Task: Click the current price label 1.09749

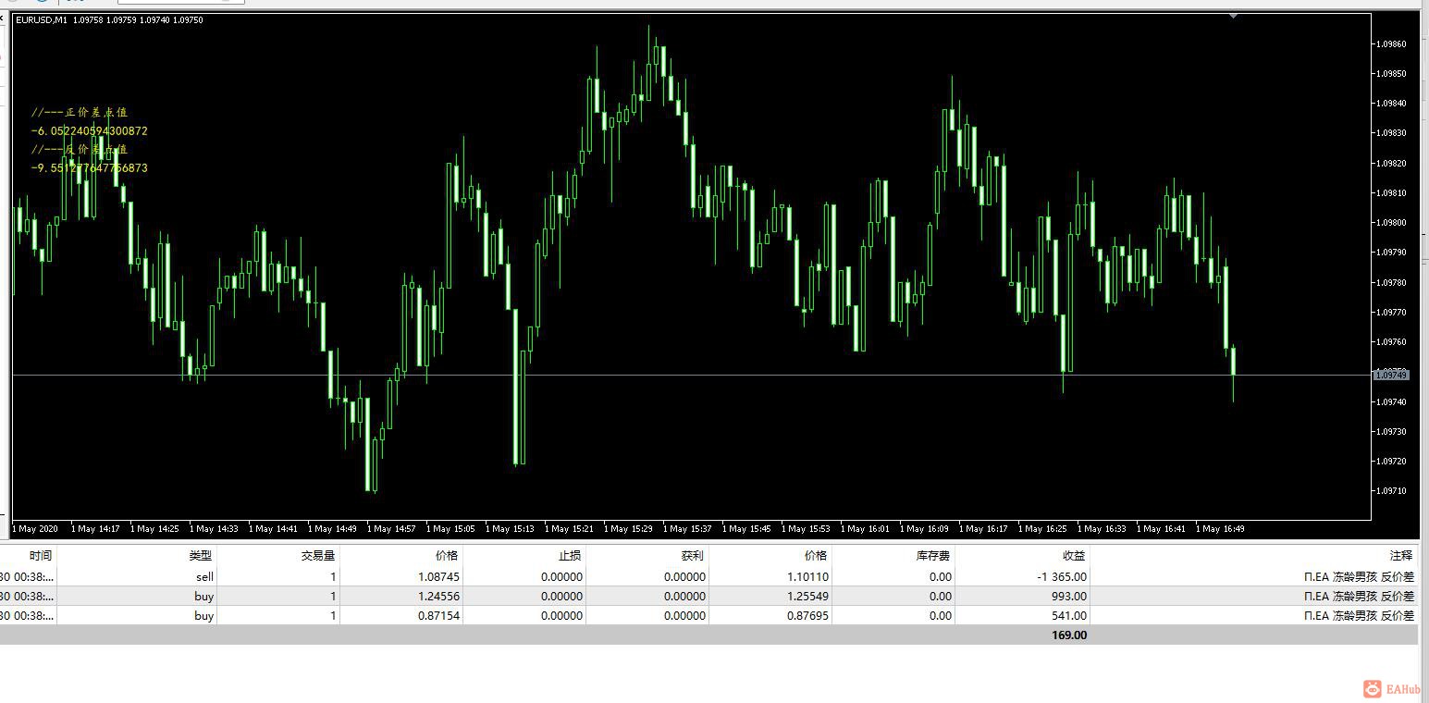Action: [1390, 375]
